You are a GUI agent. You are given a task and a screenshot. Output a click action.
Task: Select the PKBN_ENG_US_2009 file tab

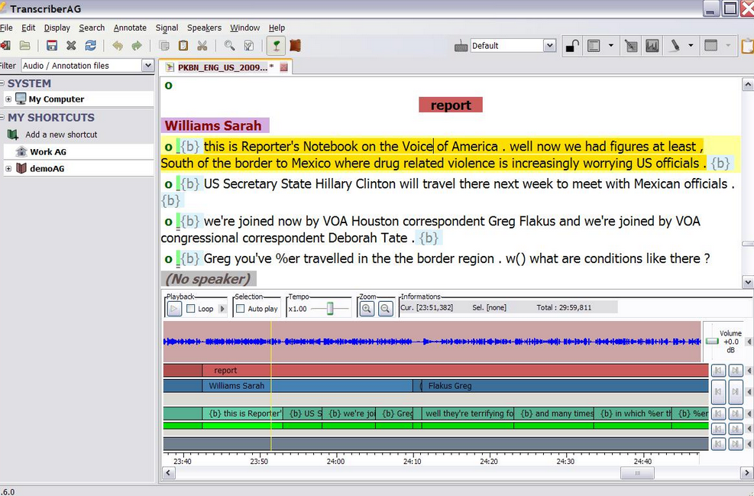click(x=222, y=67)
